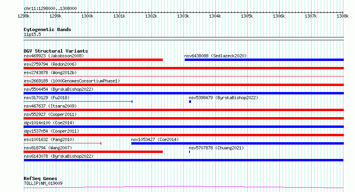Image resolution: width=355 pixels, height=192 pixels.
Task: Select nsv552927 (Cooper2011) label
Action: (50, 114)
